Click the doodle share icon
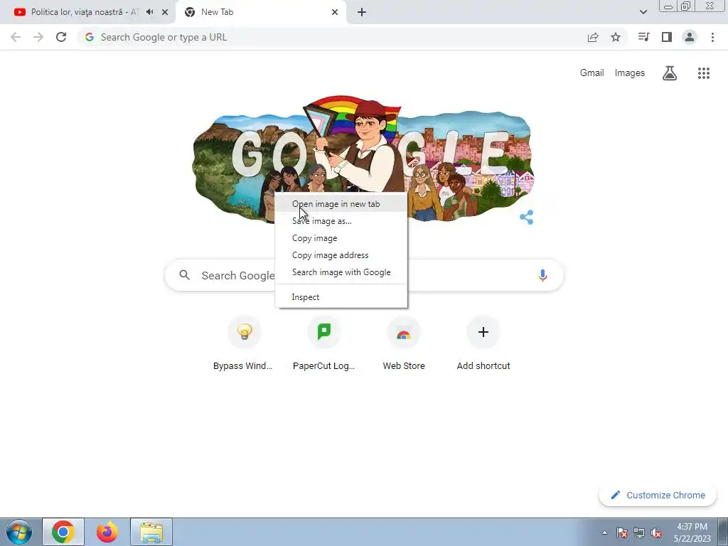Screen dimensions: 728x546 (527, 217)
